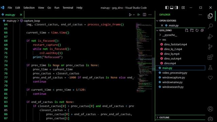Open windowsearch.py file
Image resolution: width=217 pixels, height=122 pixels.
173,87
